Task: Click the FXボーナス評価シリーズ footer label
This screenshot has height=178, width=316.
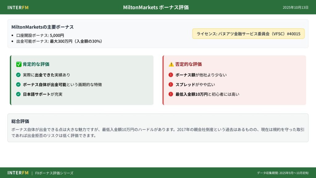Action: pos(54,173)
